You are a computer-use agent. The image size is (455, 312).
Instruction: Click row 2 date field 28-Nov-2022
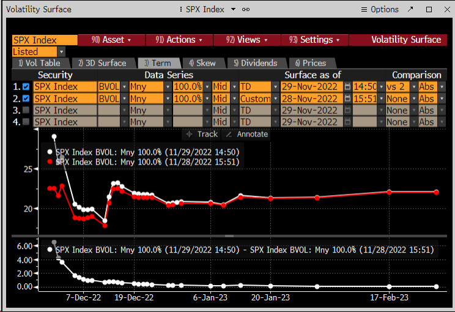(312, 98)
